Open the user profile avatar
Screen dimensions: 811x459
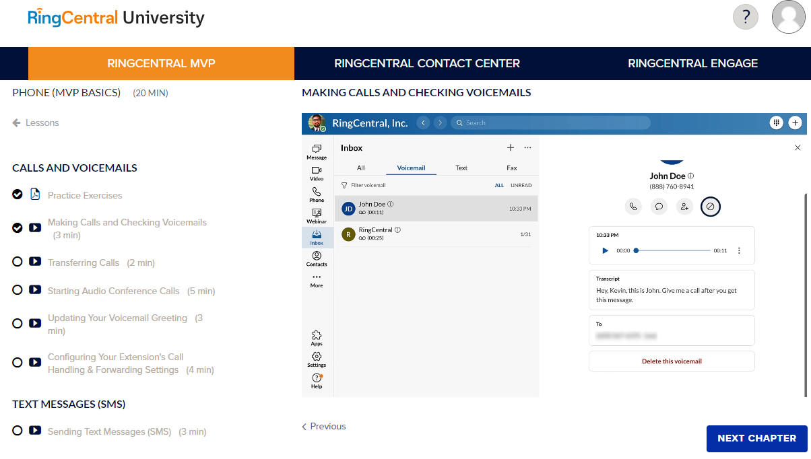tap(788, 17)
